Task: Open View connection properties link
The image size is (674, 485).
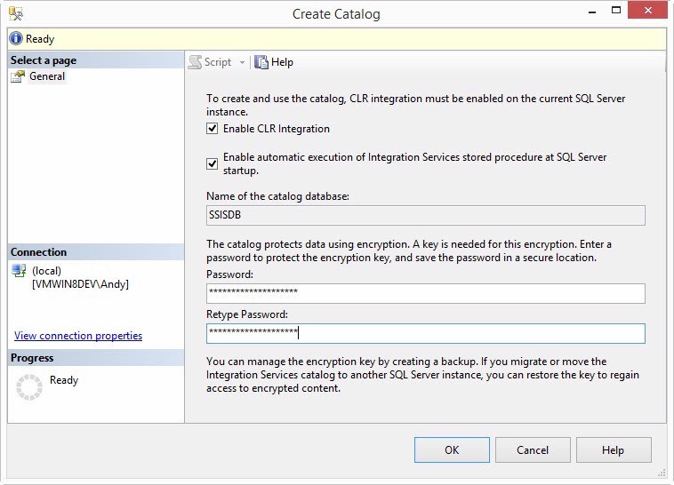Action: click(78, 336)
